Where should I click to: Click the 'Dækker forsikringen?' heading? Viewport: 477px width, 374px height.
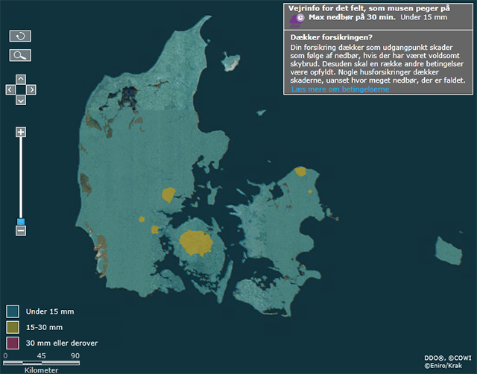click(331, 37)
